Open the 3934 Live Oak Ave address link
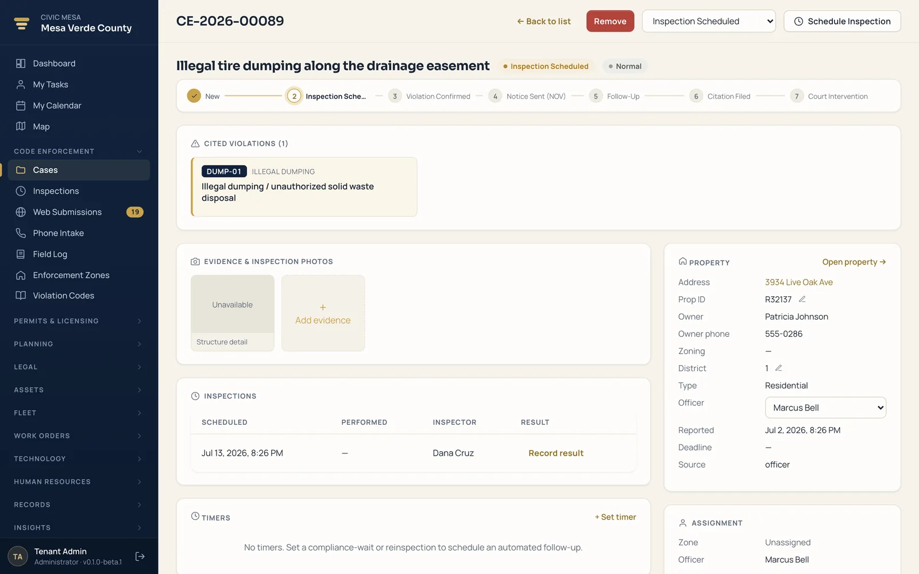919x574 pixels. coord(798,282)
